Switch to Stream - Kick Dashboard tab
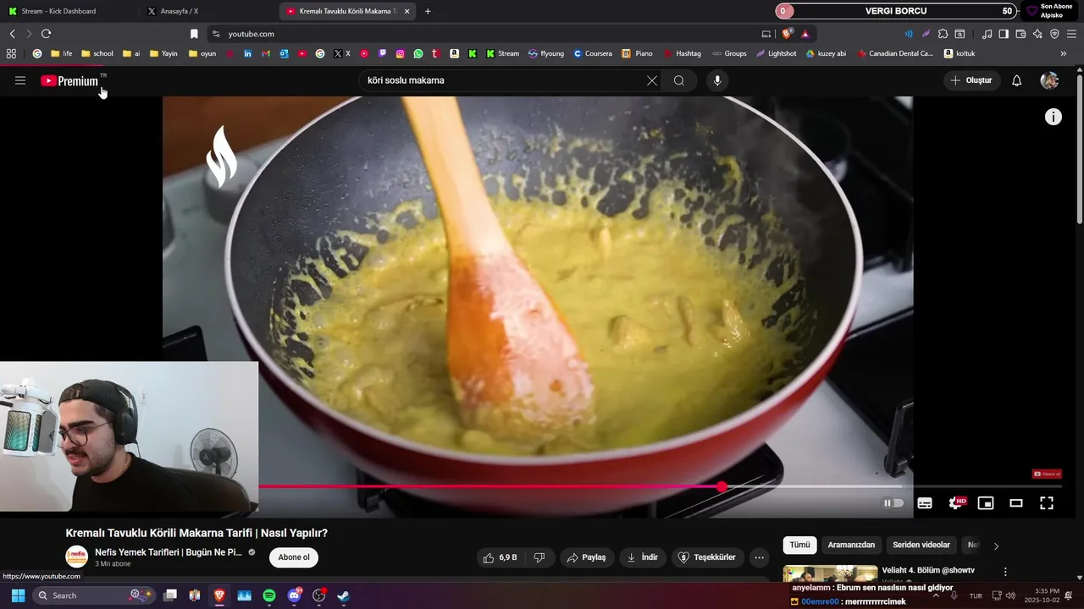The image size is (1084, 609). [66, 11]
